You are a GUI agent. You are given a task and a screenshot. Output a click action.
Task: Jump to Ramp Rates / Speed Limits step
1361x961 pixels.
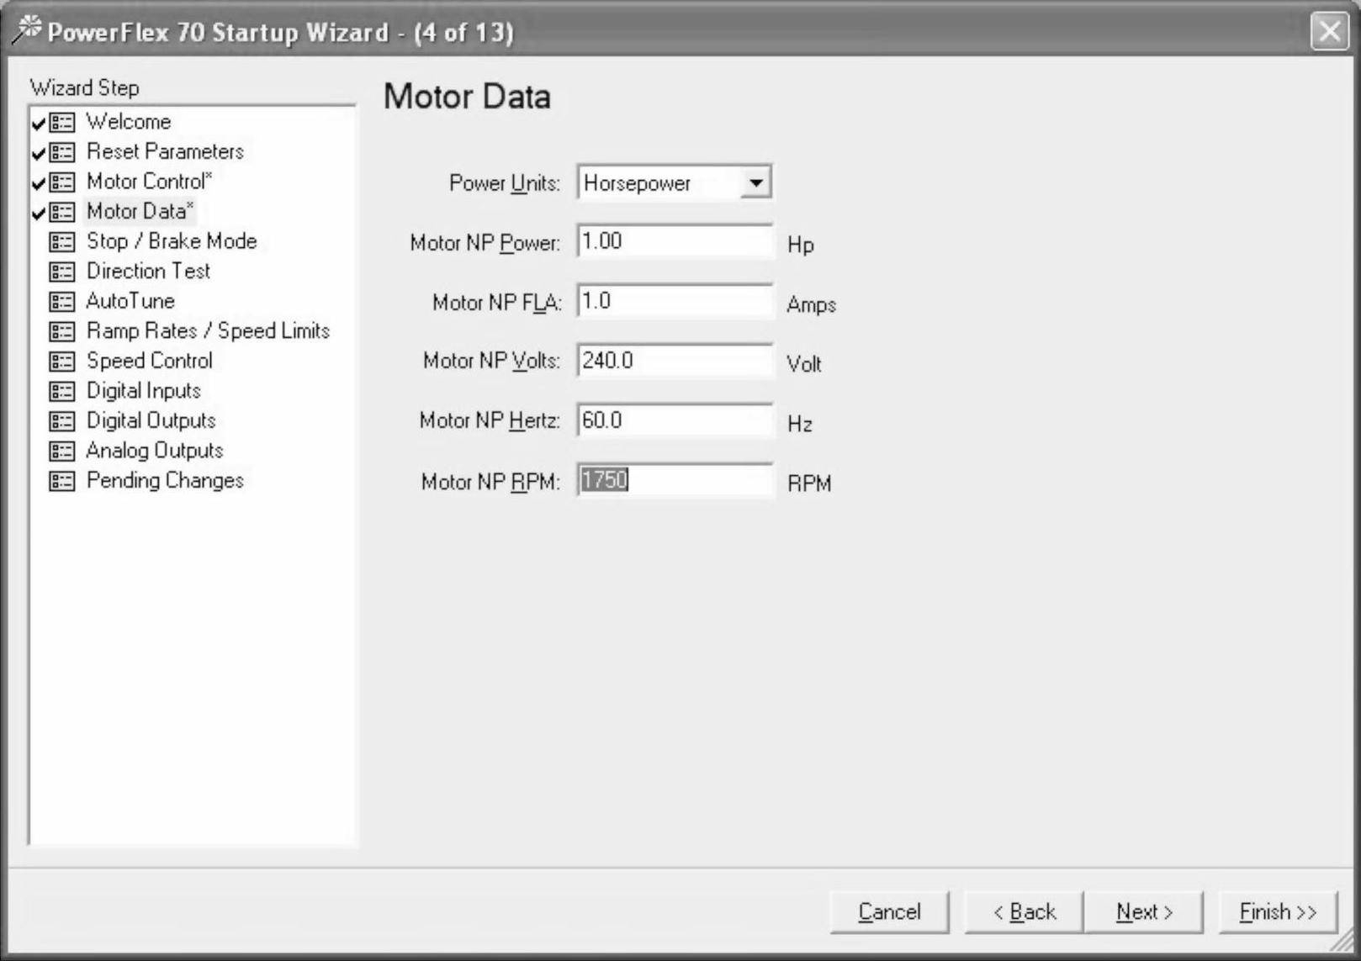pyautogui.click(x=208, y=331)
